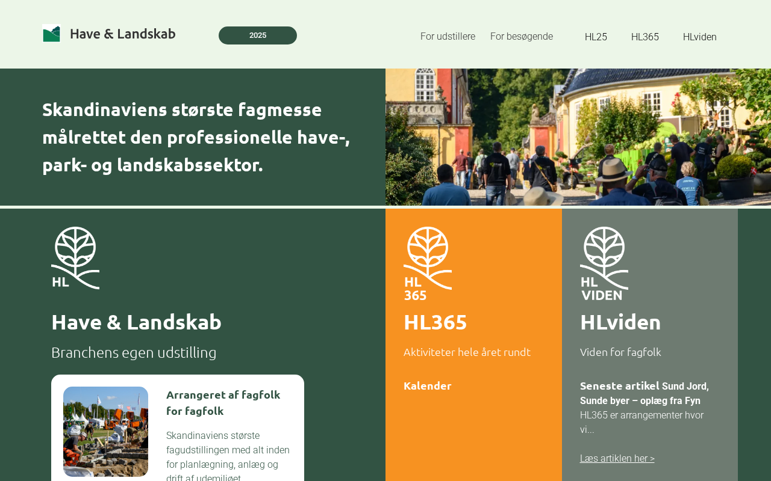Open the 2025 year selector pill
Viewport: 771px width, 481px height.
click(x=258, y=35)
